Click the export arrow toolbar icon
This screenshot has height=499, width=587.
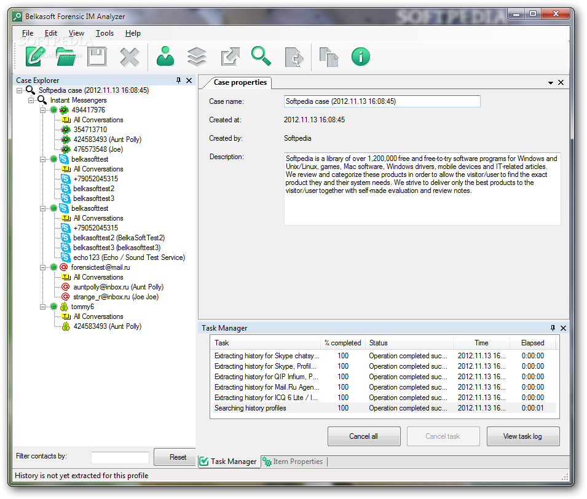(230, 57)
